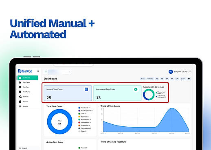Screen dimensions: 211x150
Task: Open the Dashboard sidebar item
Action: pos(28,78)
